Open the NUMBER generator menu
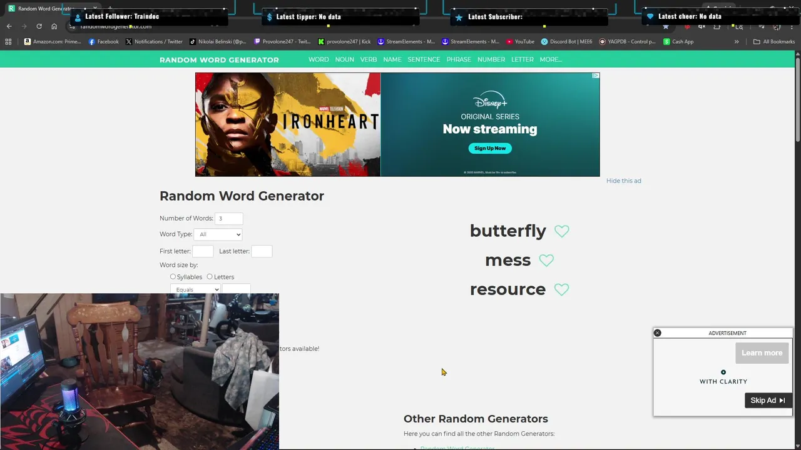Viewport: 801px width, 450px height. coord(491,59)
